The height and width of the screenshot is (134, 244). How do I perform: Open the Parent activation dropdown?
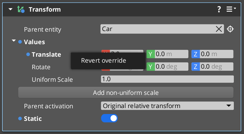pos(167,106)
